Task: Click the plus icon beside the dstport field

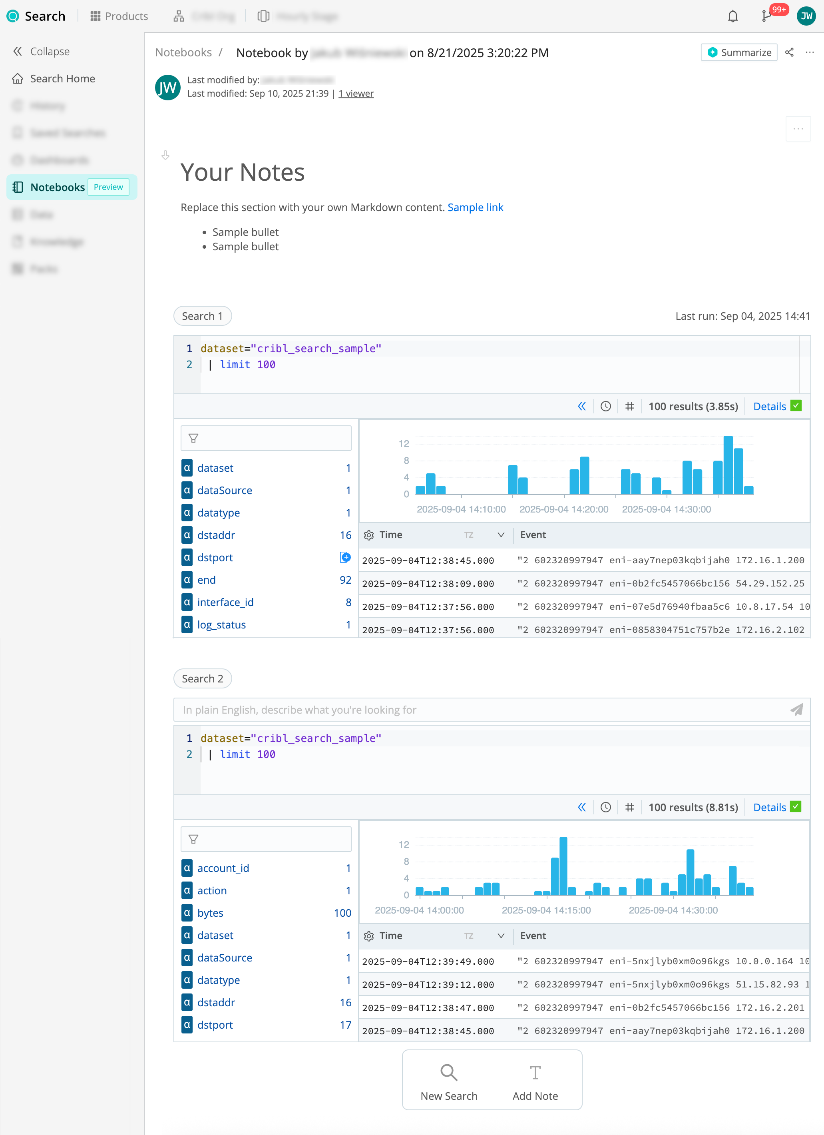Action: tap(345, 557)
